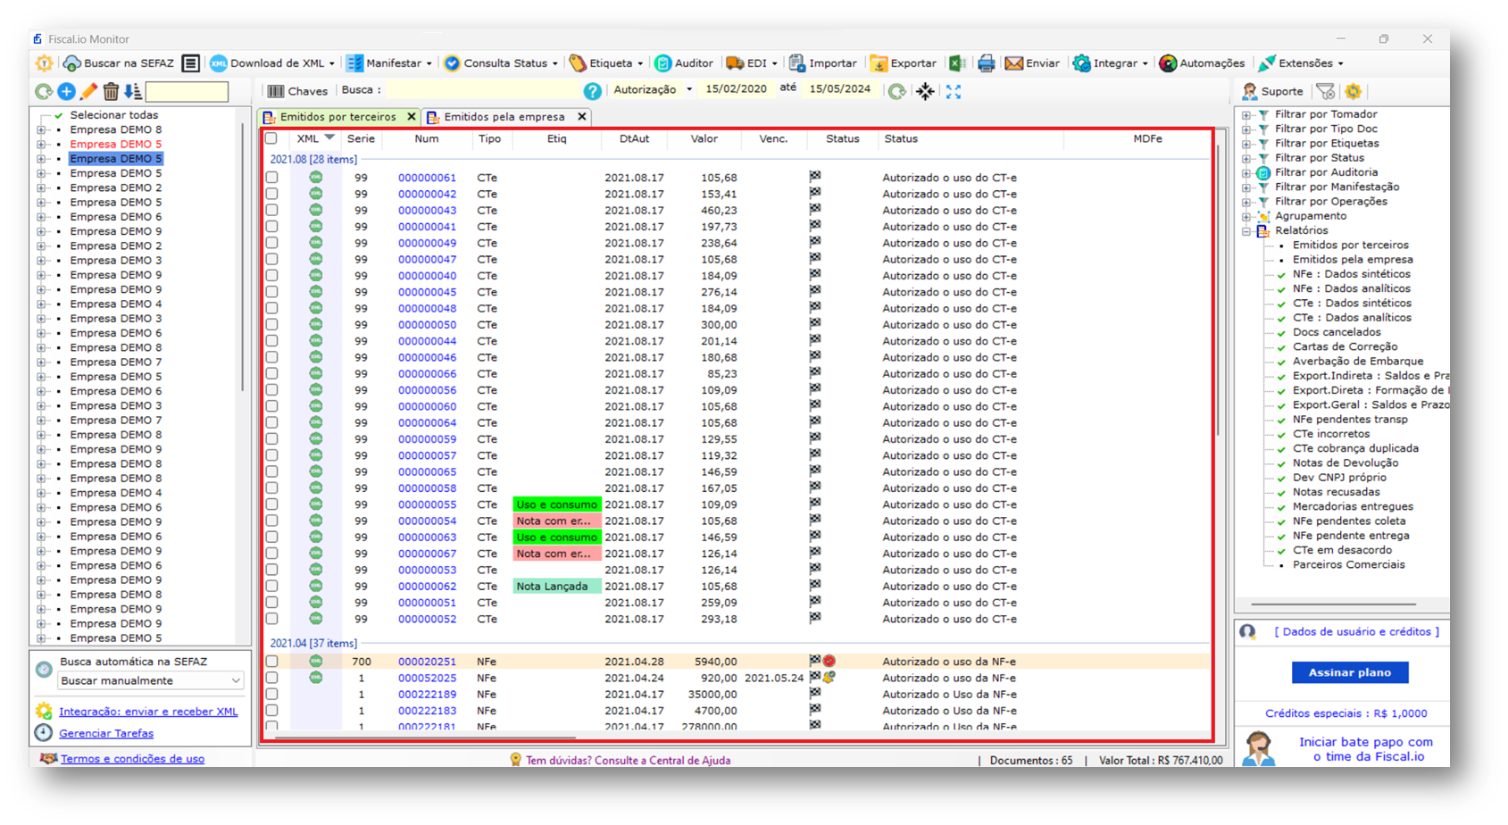1508x825 pixels.
Task: Click the trash delete icon
Action: click(x=111, y=91)
